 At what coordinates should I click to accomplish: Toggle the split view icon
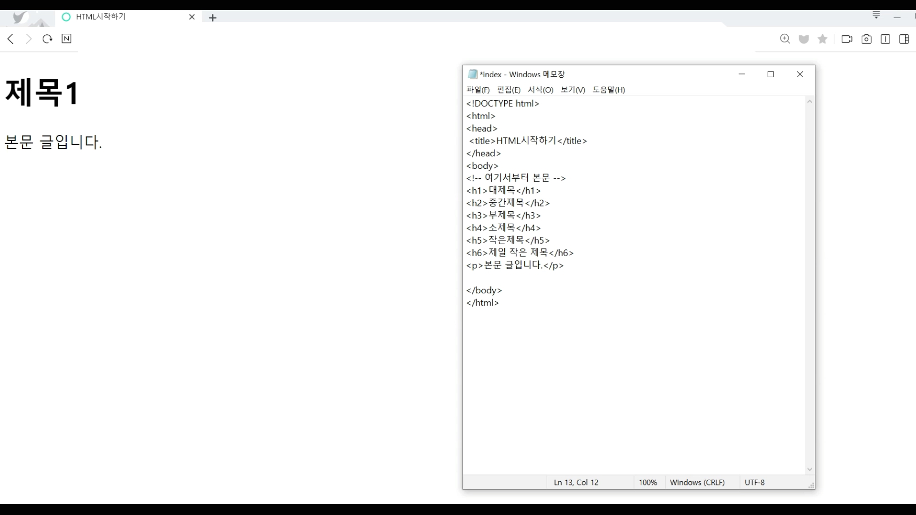pos(885,39)
